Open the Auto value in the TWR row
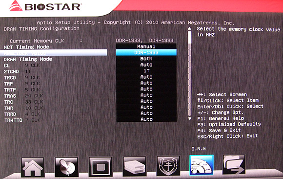Image resolution: width=283 pixels, height=179 pixels. [146, 107]
